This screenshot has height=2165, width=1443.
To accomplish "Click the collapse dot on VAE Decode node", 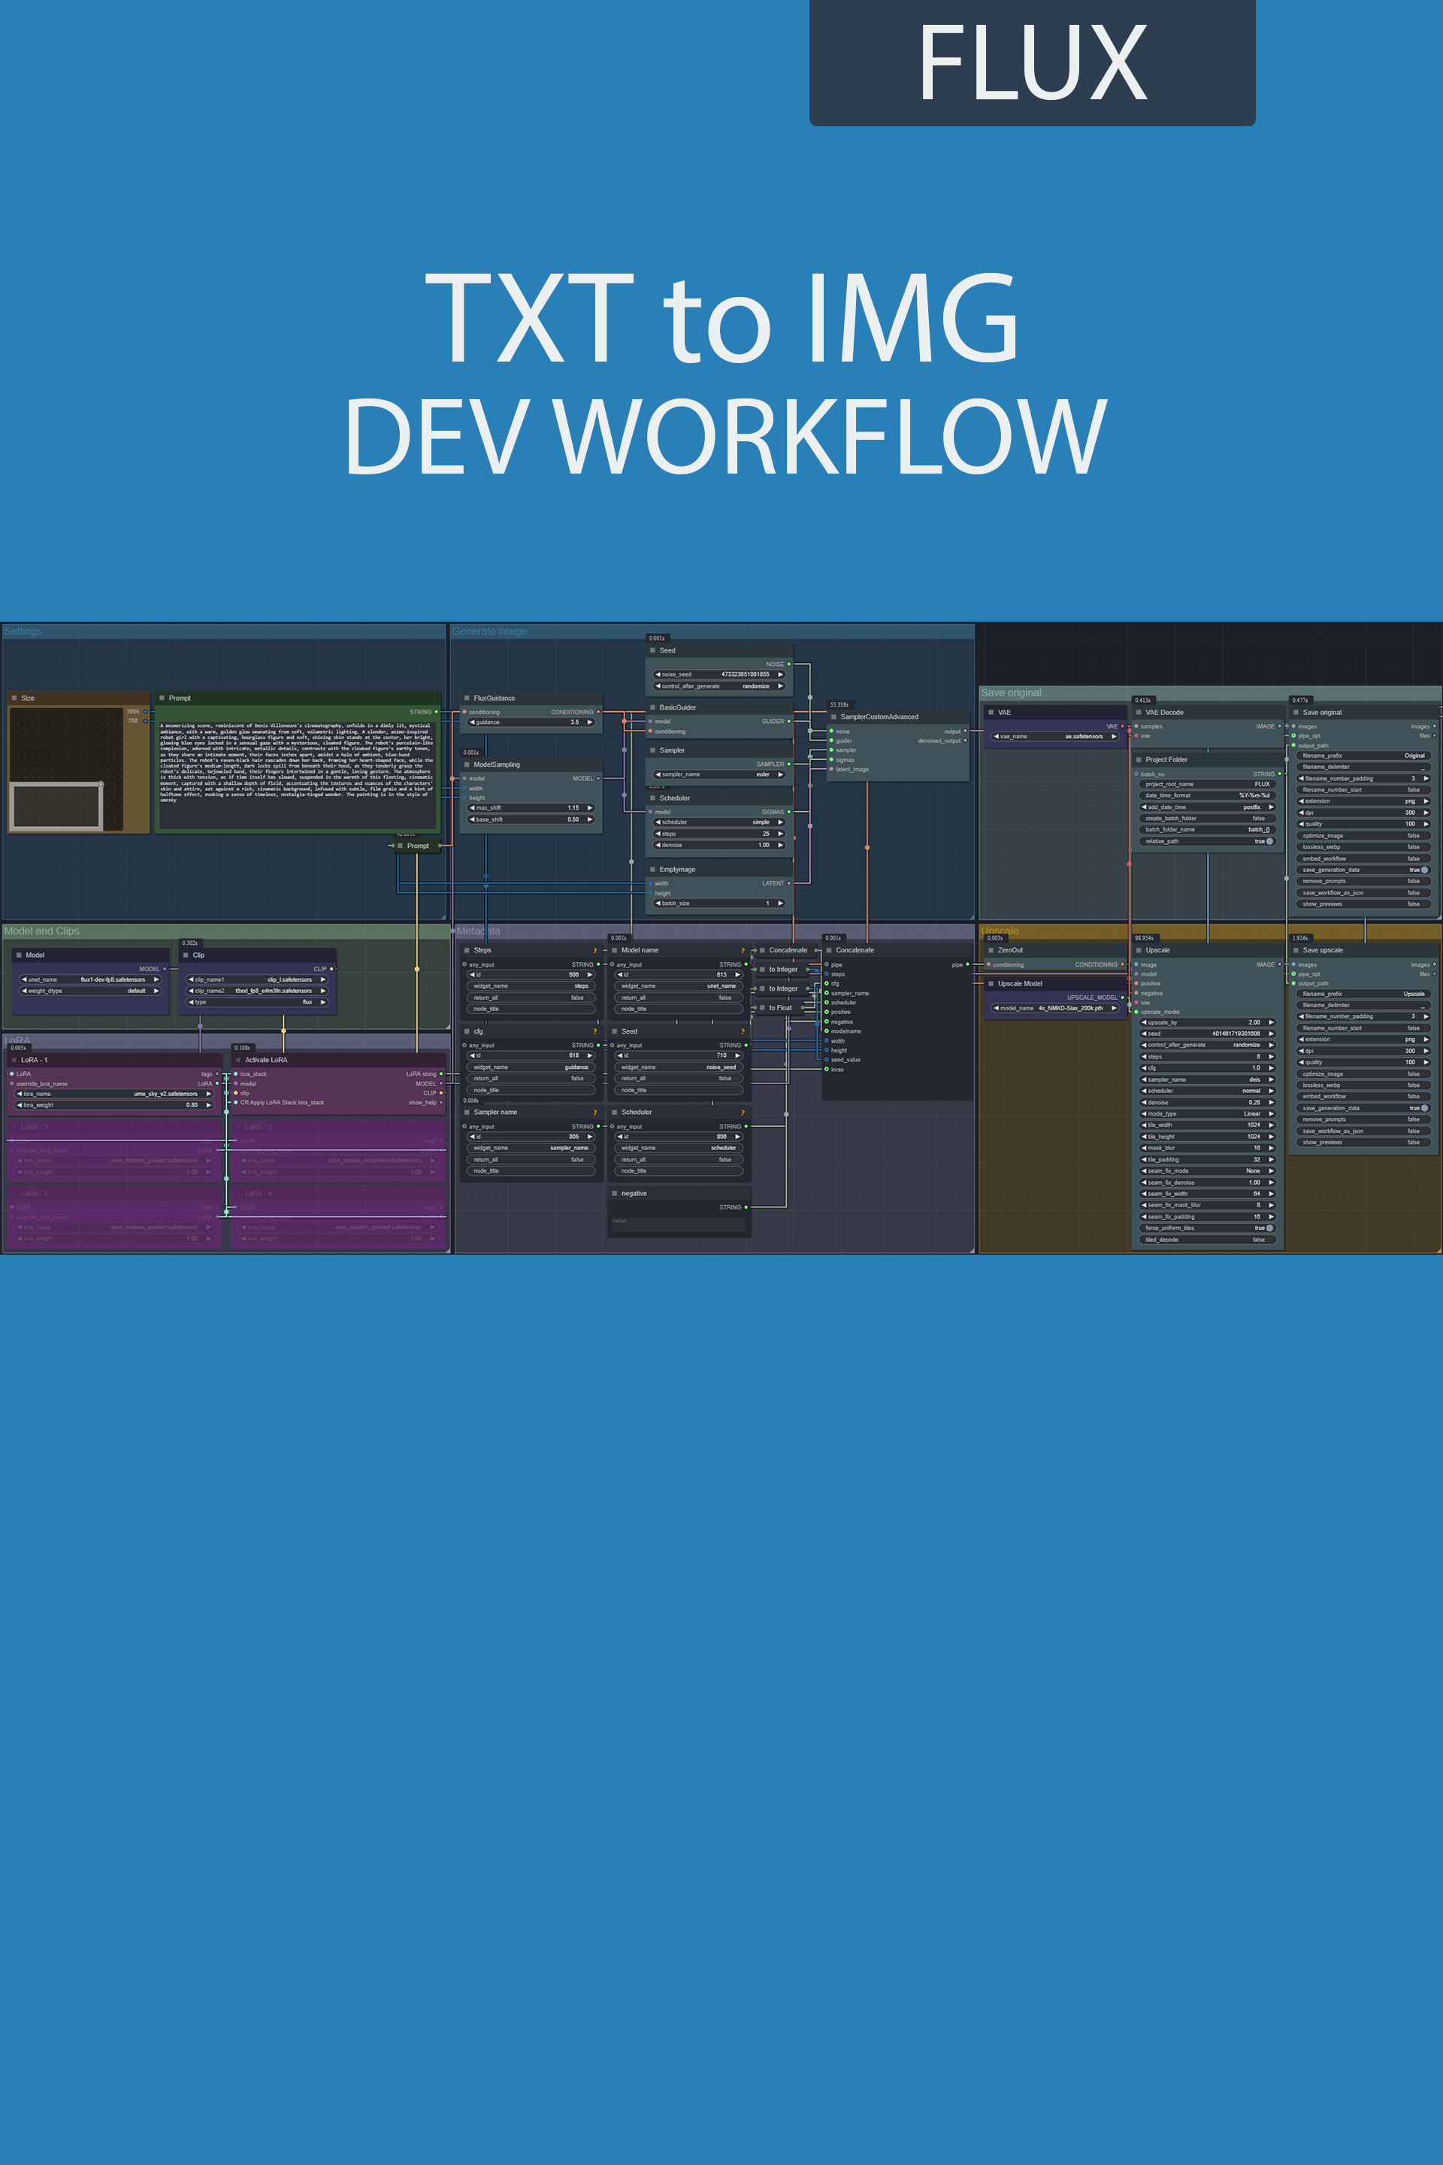I will [x=1139, y=713].
